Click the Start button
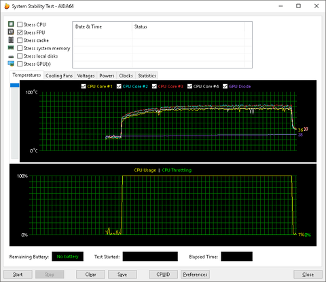Viewport: 326px width, 282px height. tap(18, 275)
